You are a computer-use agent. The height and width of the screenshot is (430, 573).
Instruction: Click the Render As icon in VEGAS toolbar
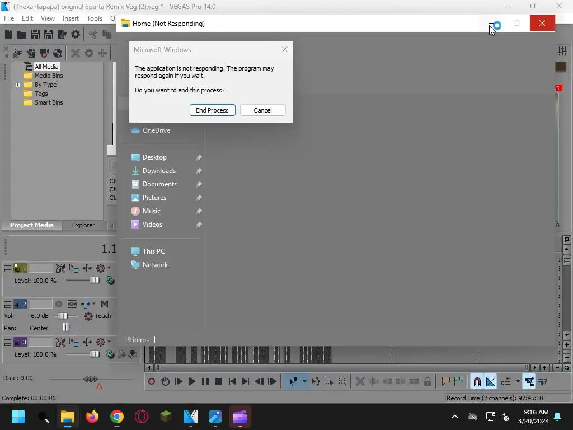coord(62,34)
